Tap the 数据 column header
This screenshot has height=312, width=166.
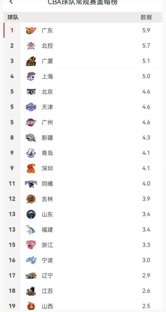(x=146, y=17)
